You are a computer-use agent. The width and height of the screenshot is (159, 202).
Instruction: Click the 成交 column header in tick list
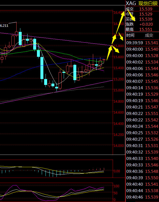[x=149, y=35]
